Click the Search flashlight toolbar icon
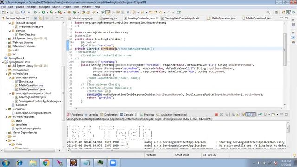The height and width of the screenshot is (167, 297). click(94, 13)
